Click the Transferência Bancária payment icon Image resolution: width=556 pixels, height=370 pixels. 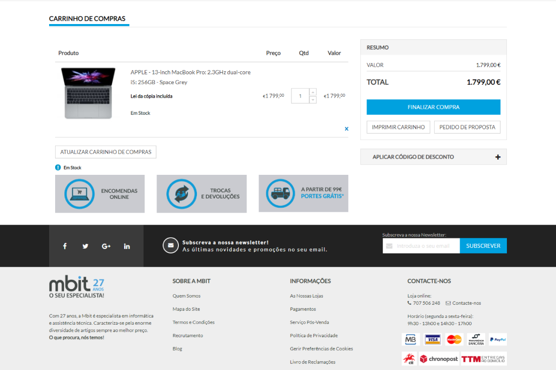[x=476, y=339]
